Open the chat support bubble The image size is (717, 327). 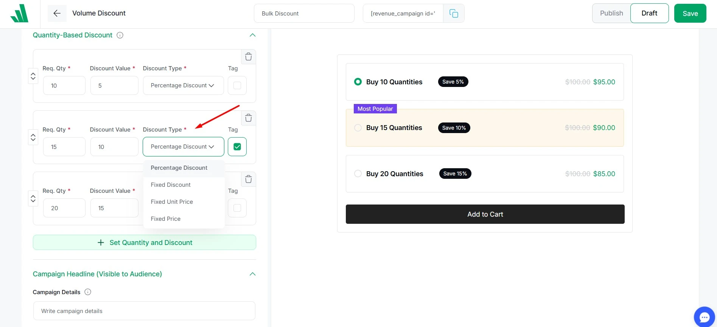[x=705, y=317]
